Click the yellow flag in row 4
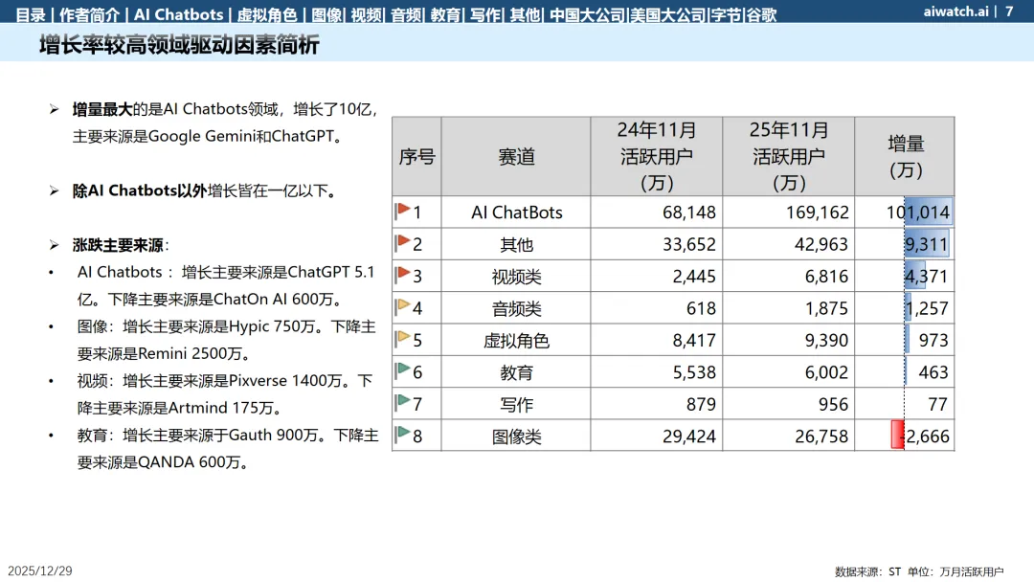Viewport: 1034px width, 582px height. pos(402,306)
